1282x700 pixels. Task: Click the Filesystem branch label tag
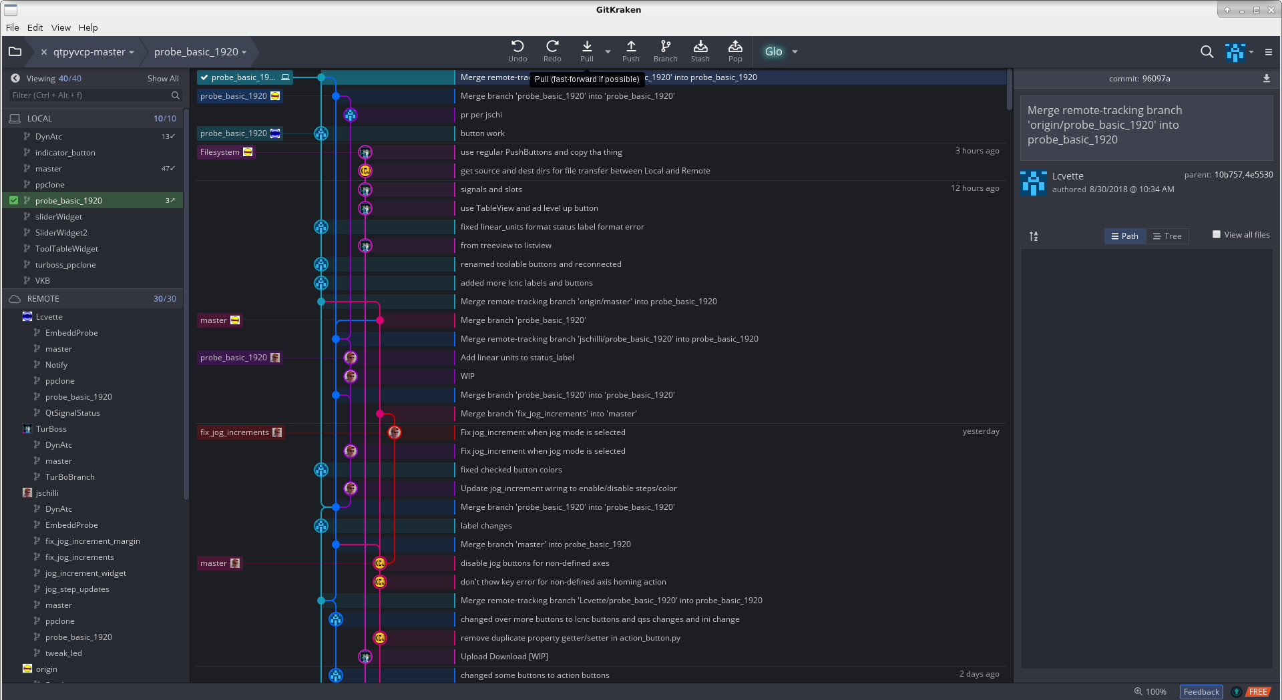point(226,152)
